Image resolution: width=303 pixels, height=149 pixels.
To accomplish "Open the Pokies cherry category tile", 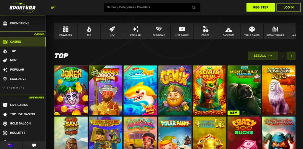I will click(205, 31).
